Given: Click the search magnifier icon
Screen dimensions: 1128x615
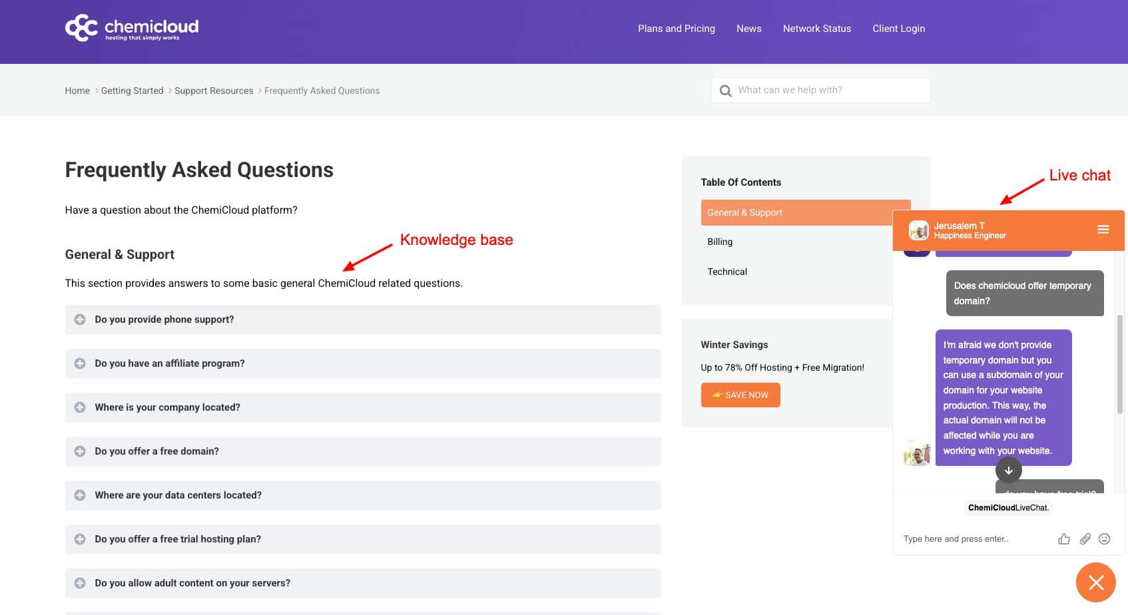Looking at the screenshot, I should 726,90.
